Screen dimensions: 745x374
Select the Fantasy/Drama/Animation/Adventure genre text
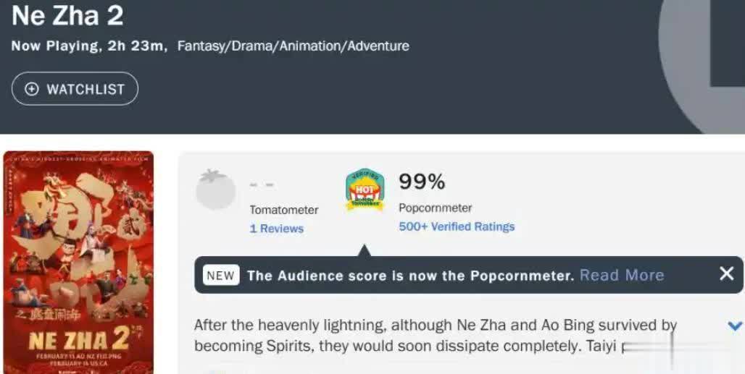(x=294, y=46)
